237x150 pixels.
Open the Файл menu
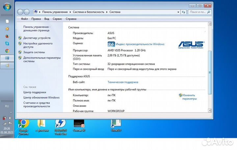click(x=24, y=19)
